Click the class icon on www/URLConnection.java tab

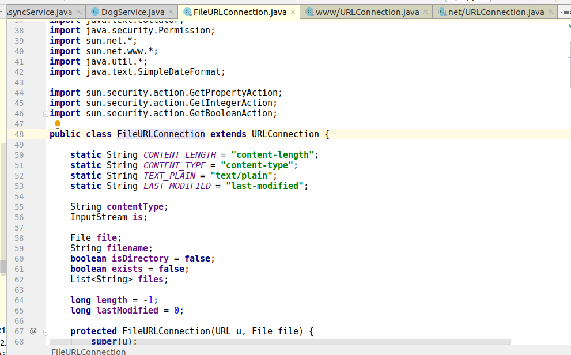click(309, 12)
